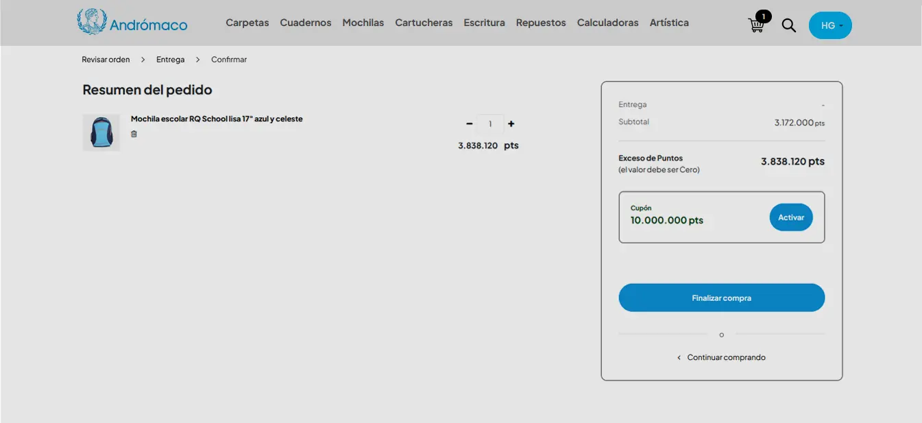Viewport: 922px width, 423px height.
Task: Decrease quantity with minus button
Action: pyautogui.click(x=470, y=124)
